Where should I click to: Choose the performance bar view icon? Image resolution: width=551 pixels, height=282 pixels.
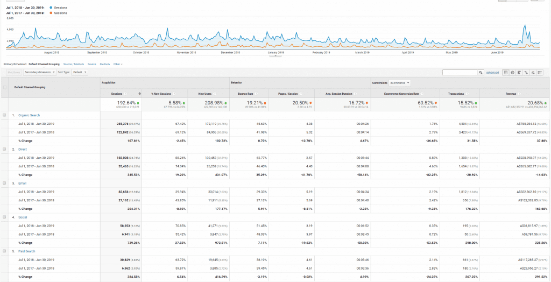pyautogui.click(x=519, y=72)
